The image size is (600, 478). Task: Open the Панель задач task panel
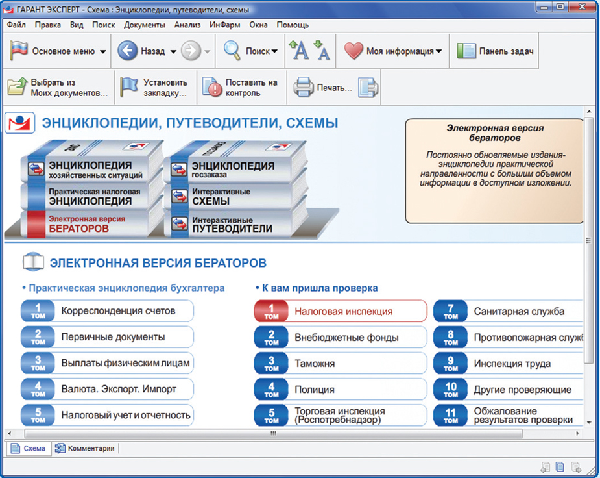click(x=496, y=51)
